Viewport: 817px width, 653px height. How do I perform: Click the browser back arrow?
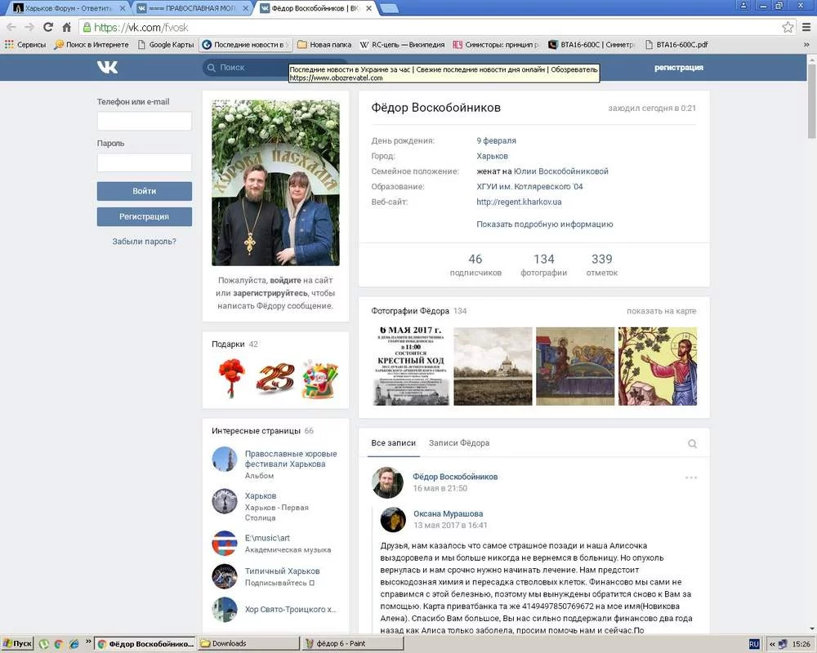point(11,27)
